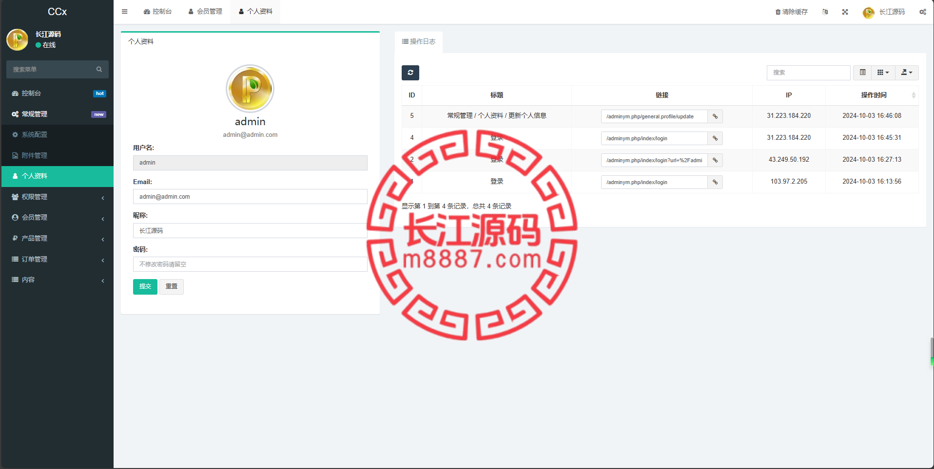Viewport: 934px width, 469px height.
Task: Click IP 103.97.2.205 cell
Action: point(789,181)
